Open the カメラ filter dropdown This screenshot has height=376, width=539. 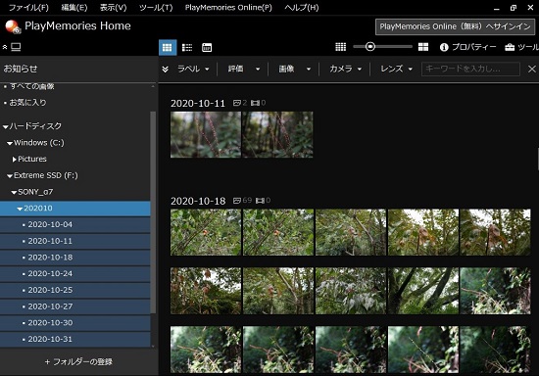(346, 69)
